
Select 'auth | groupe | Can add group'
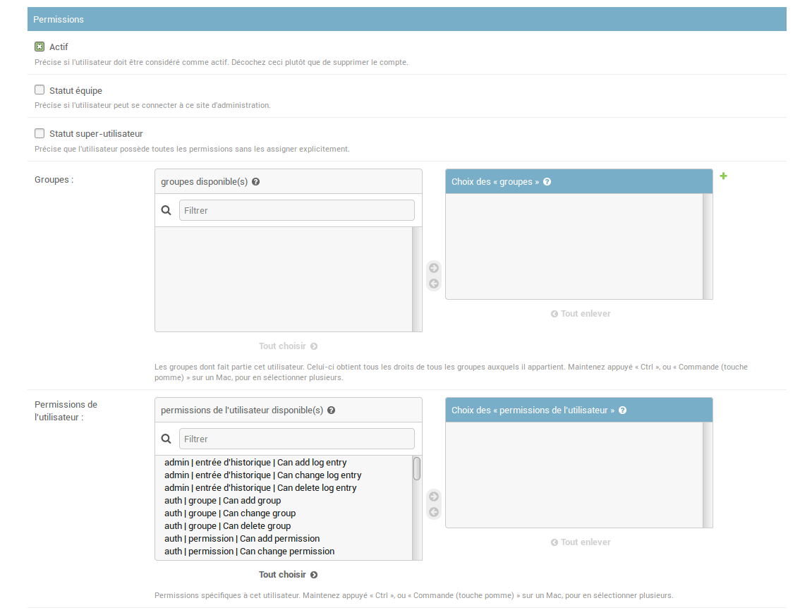coord(284,501)
